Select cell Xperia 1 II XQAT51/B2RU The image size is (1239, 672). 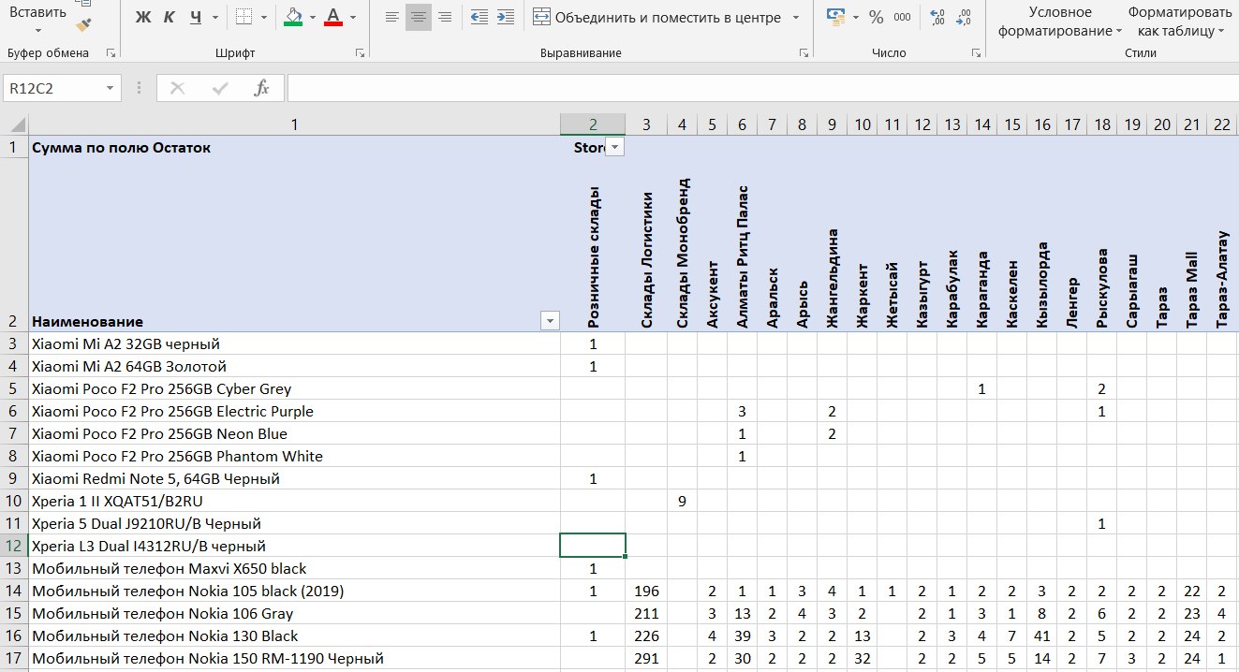(x=294, y=502)
